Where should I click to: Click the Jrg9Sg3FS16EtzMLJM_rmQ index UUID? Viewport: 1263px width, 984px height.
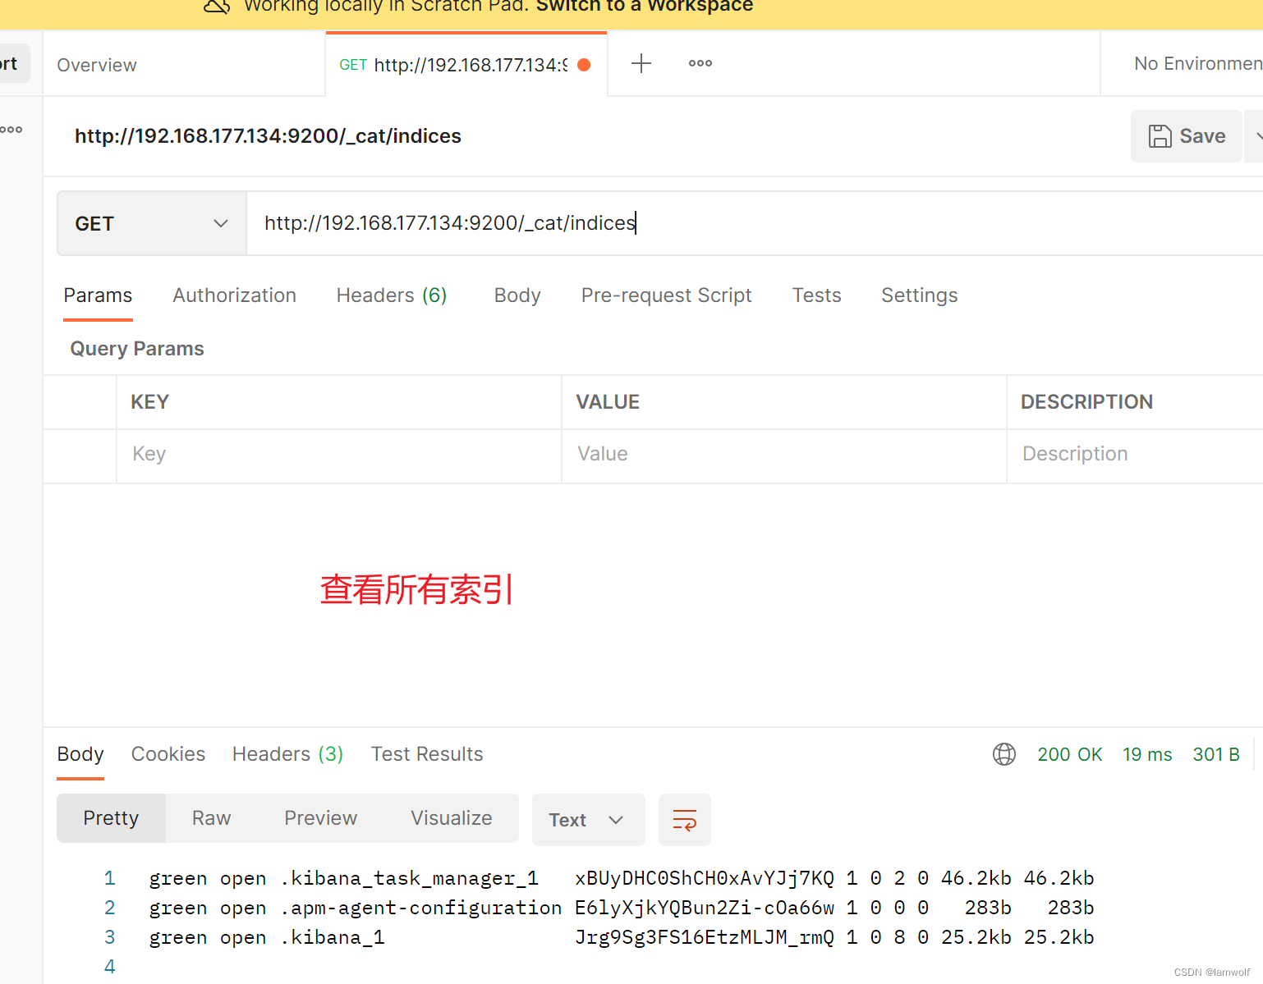coord(705,937)
